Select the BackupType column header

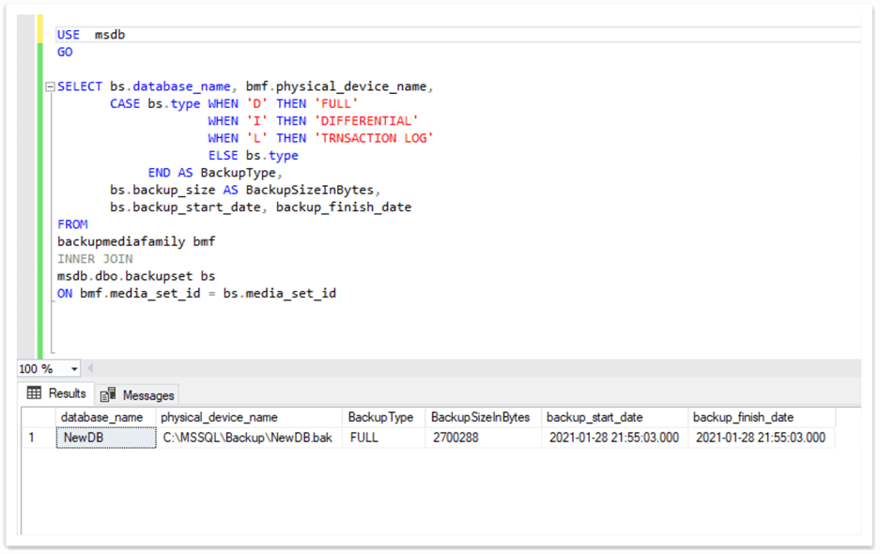point(380,417)
